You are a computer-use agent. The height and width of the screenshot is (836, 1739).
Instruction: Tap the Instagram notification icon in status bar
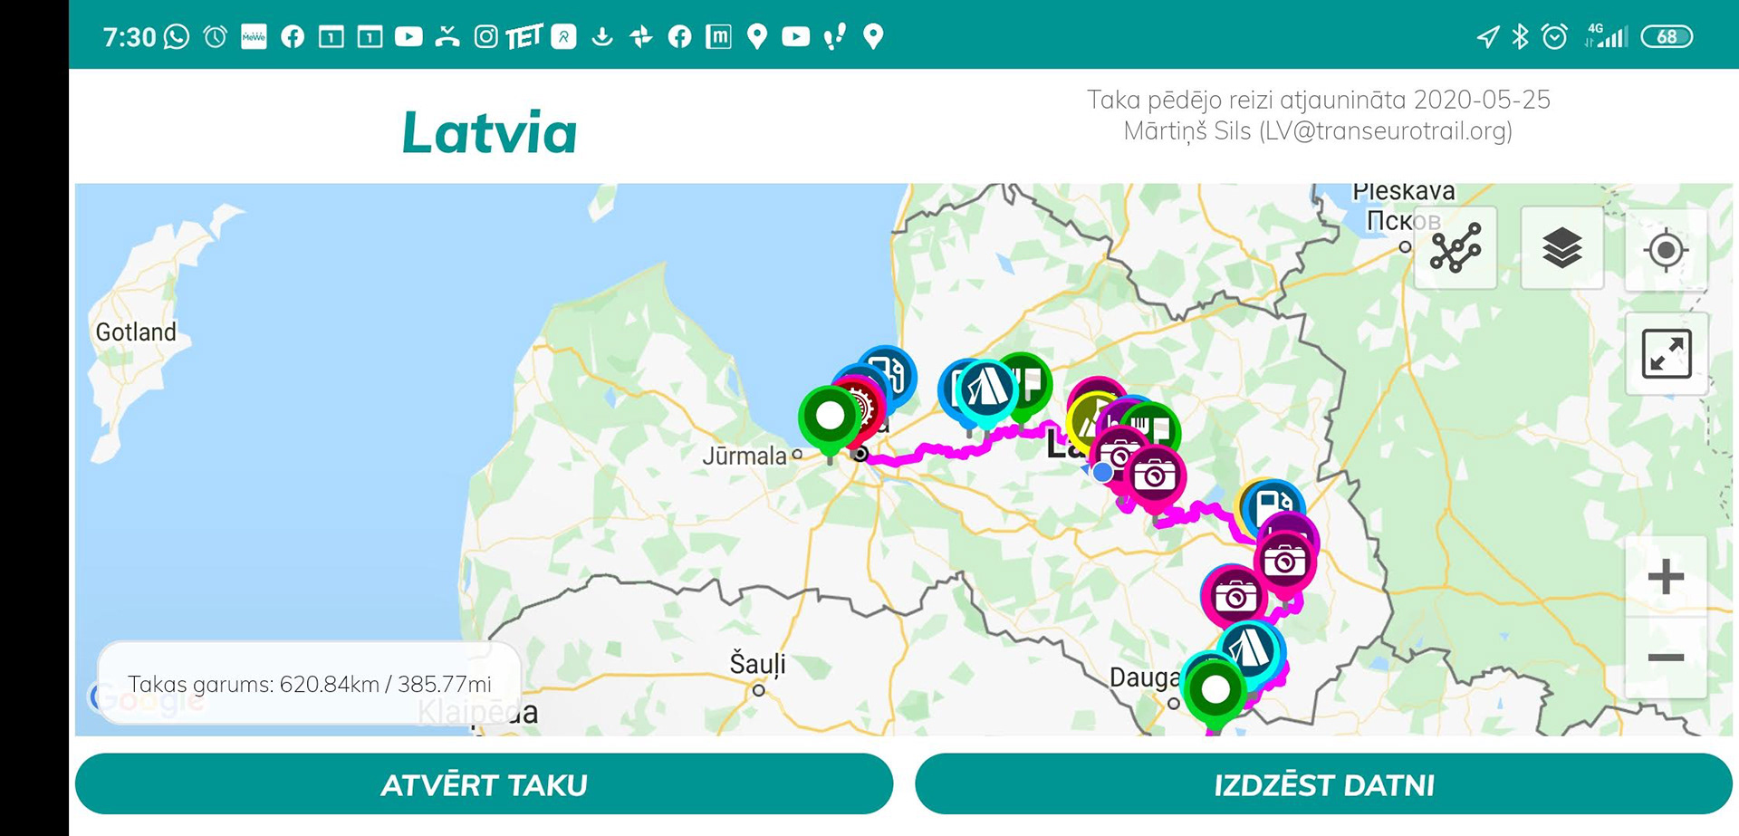[x=486, y=36]
